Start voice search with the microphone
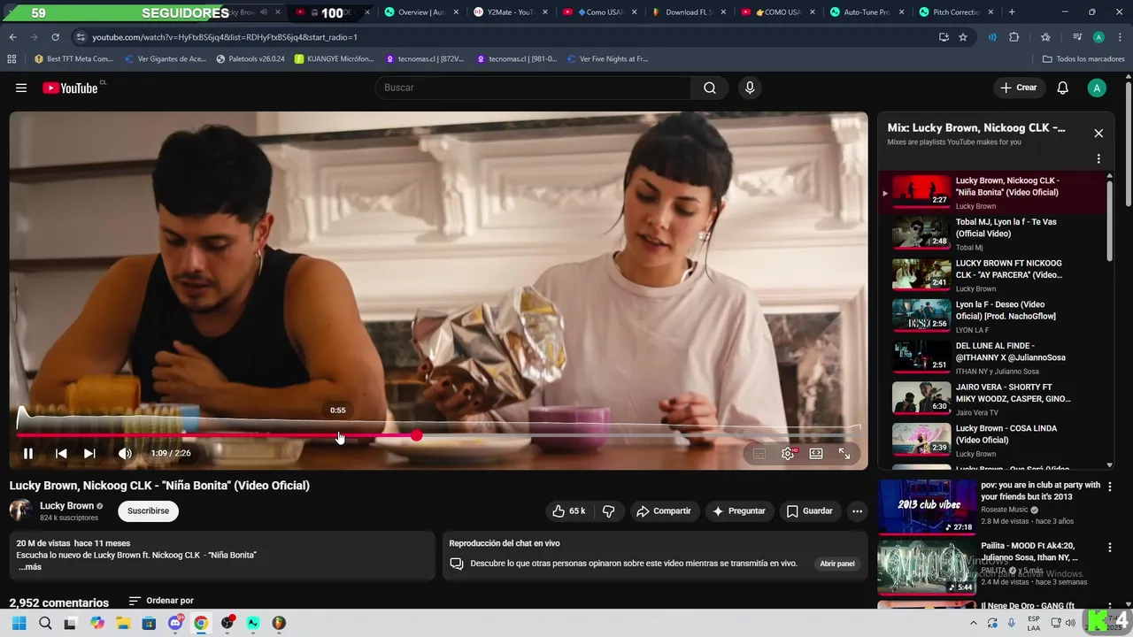This screenshot has height=637, width=1133. (750, 88)
